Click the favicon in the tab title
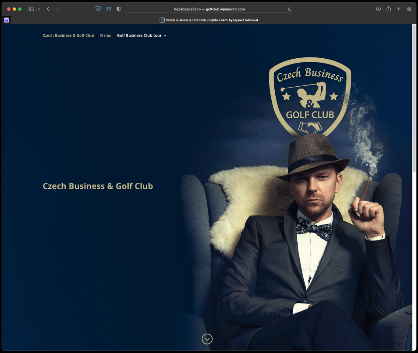Image resolution: width=418 pixels, height=353 pixels. 162,20
